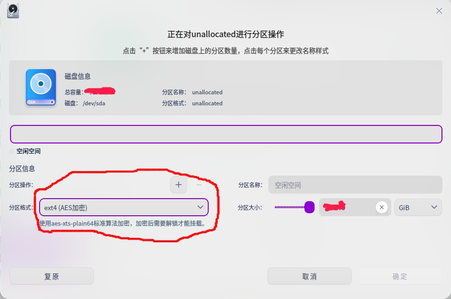The image size is (451, 299).
Task: Click the 磁盘信息 heading
Action: click(x=78, y=76)
